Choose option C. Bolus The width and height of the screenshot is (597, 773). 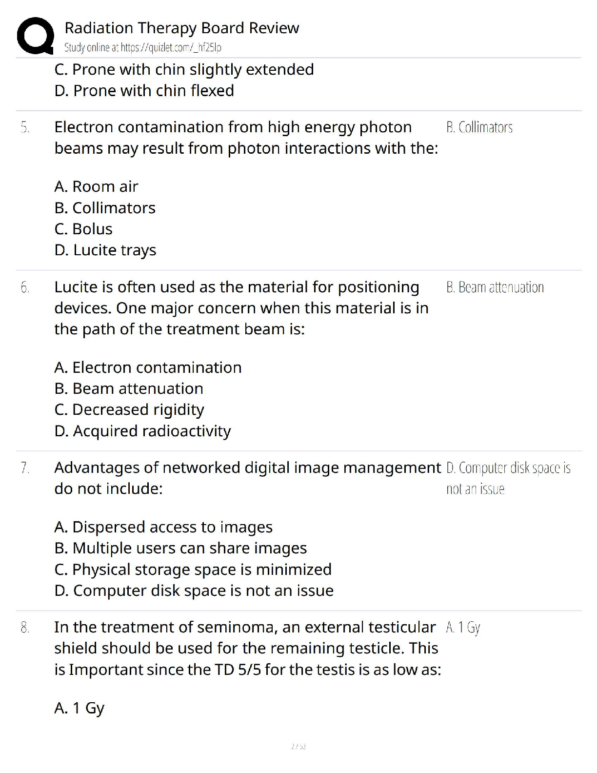pos(83,229)
